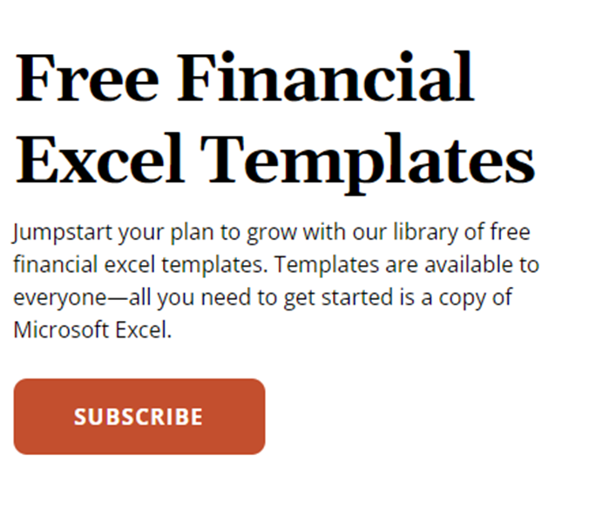Click the orange SUBSCRIBE button
Viewport: 596px width, 531px height.
pyautogui.click(x=139, y=416)
